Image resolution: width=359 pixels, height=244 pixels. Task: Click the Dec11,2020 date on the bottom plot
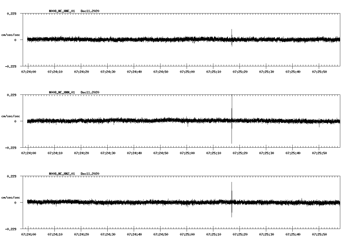pyautogui.click(x=90, y=173)
